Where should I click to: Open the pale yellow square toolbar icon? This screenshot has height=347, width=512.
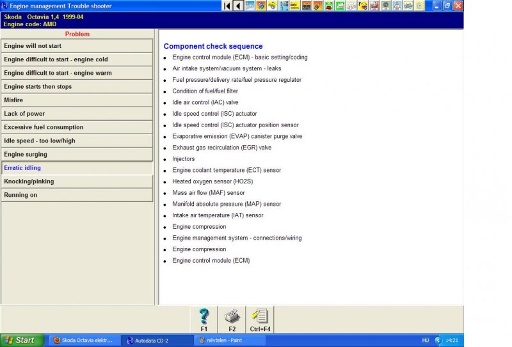coord(420,6)
